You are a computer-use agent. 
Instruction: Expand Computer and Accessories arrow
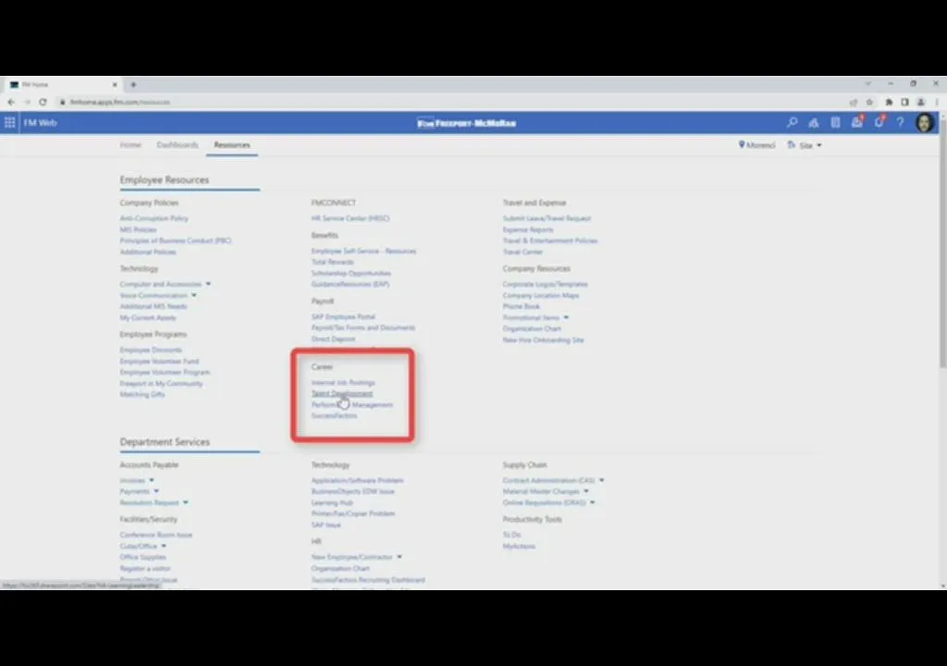(208, 284)
